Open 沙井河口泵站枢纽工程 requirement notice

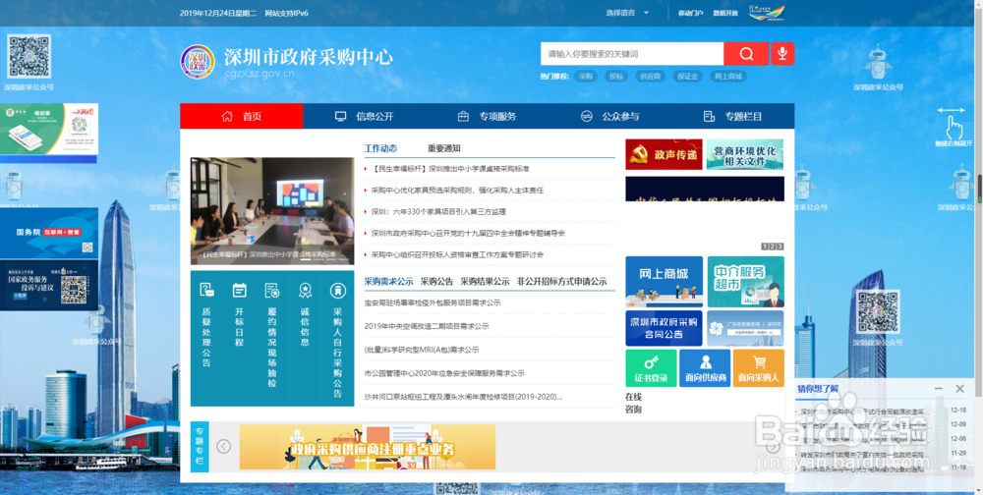(x=463, y=397)
